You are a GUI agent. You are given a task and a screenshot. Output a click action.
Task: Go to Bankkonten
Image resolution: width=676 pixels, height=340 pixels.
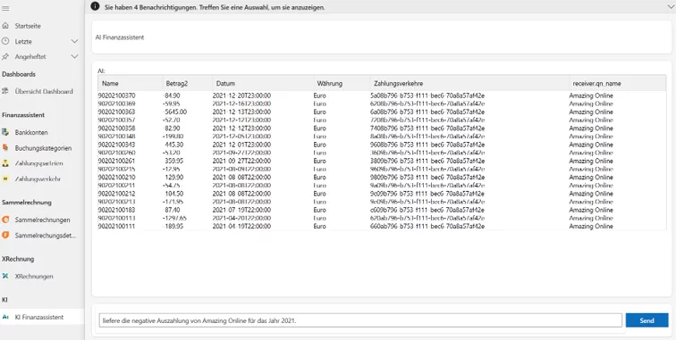click(x=31, y=133)
